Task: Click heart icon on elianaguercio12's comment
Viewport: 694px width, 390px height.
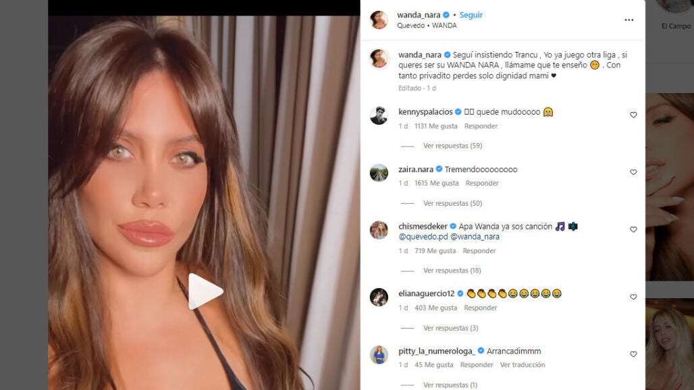Action: click(633, 297)
